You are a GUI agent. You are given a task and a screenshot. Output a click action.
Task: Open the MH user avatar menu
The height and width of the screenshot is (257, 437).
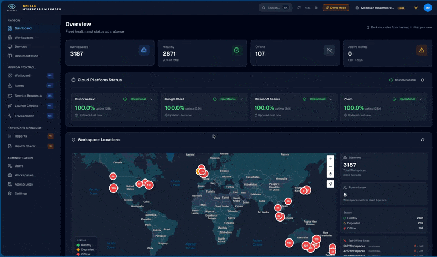click(x=428, y=8)
